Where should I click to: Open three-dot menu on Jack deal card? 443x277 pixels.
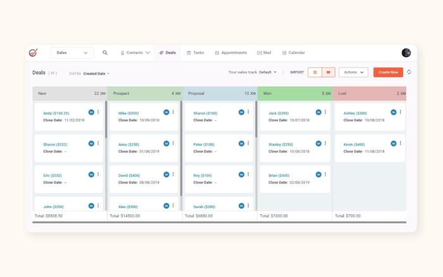[325, 112]
